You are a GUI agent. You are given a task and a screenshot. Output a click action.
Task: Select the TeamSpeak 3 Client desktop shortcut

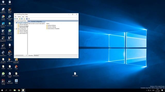pyautogui.click(x=10, y=18)
